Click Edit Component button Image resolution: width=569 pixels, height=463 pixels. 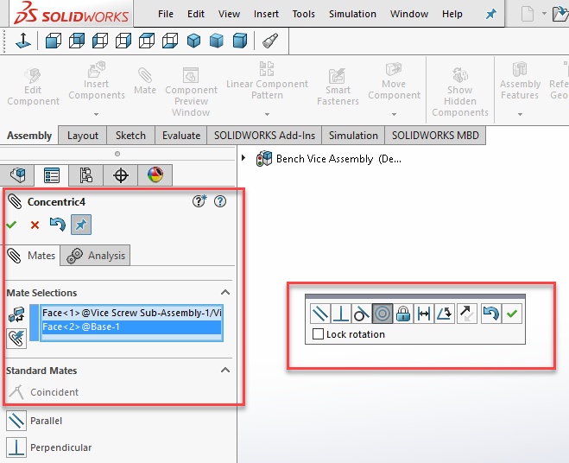click(x=33, y=86)
